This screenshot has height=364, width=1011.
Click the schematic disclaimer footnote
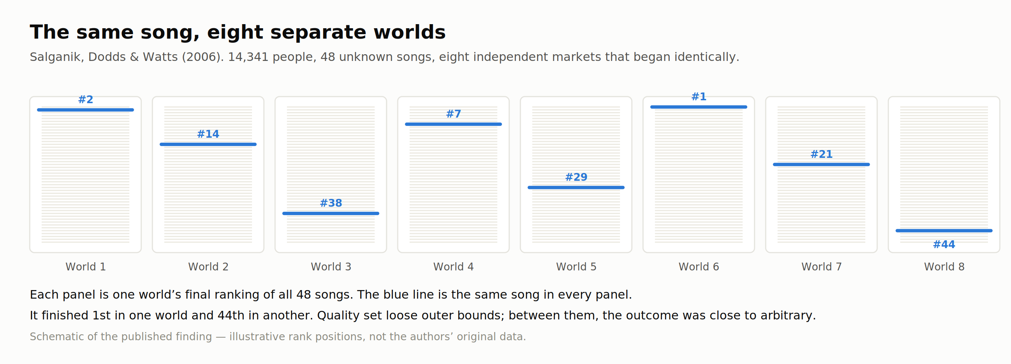(x=278, y=337)
